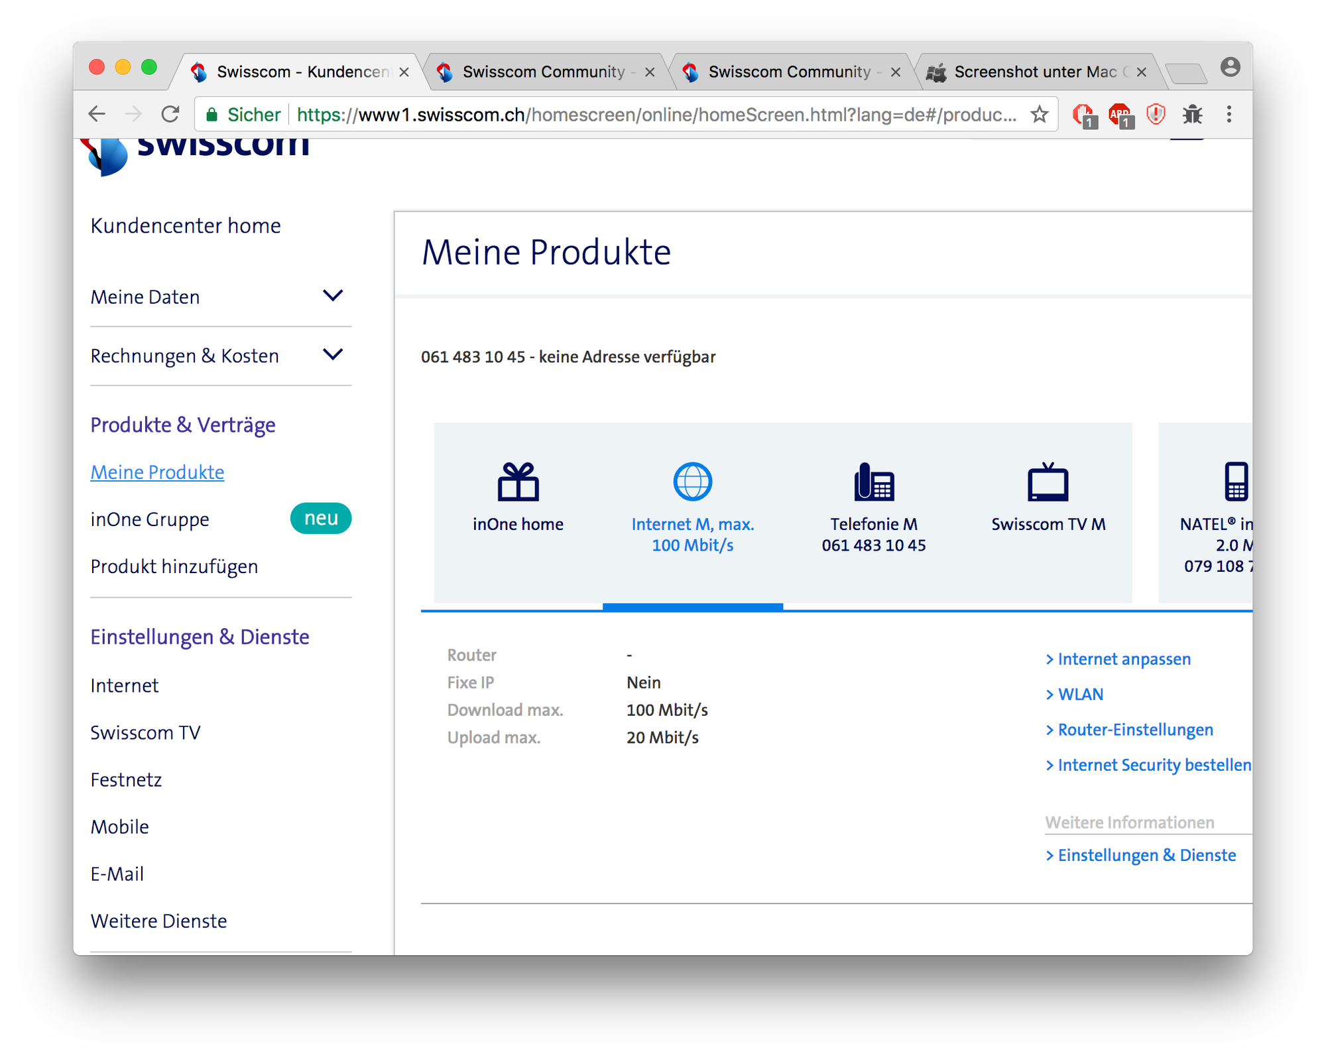Open Chrome three-dot menu
Screen dimensions: 1326x1060
tap(1229, 114)
